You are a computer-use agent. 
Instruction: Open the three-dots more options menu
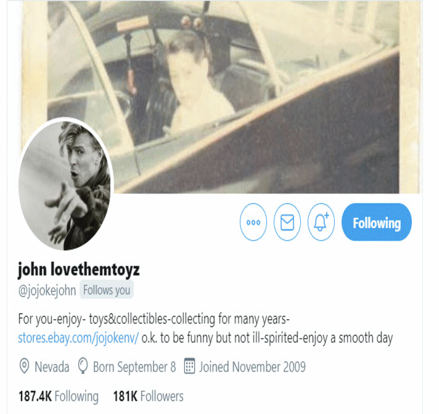click(x=253, y=222)
